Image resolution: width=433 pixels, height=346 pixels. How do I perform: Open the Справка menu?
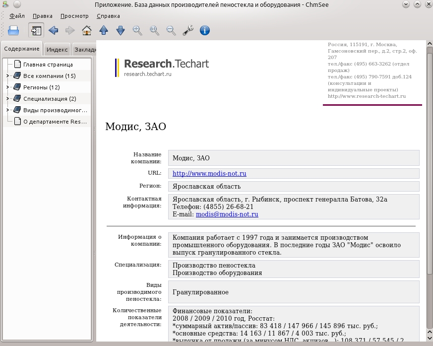(x=108, y=16)
